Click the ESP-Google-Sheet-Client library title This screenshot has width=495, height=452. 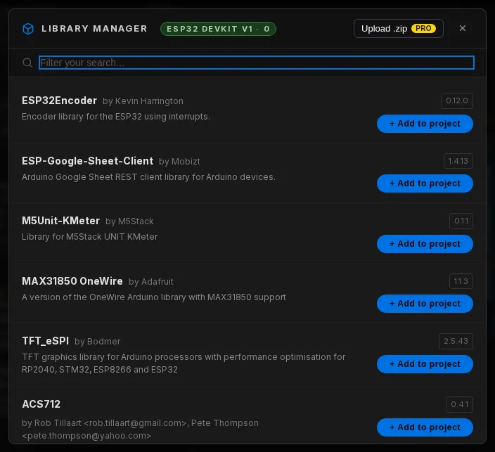click(x=87, y=161)
